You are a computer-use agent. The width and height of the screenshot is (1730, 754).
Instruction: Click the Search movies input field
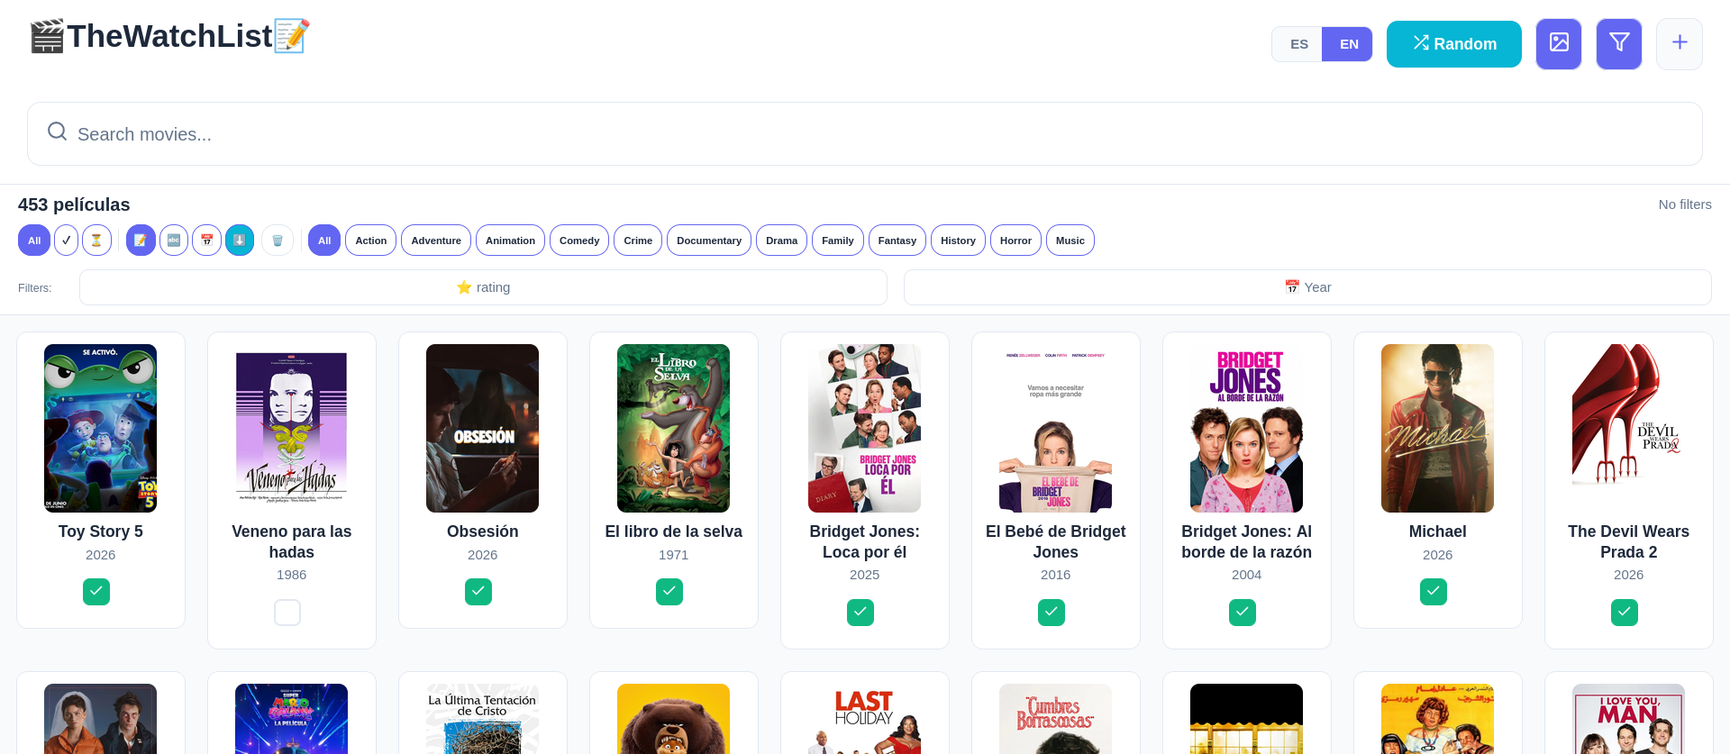pyautogui.click(x=865, y=134)
